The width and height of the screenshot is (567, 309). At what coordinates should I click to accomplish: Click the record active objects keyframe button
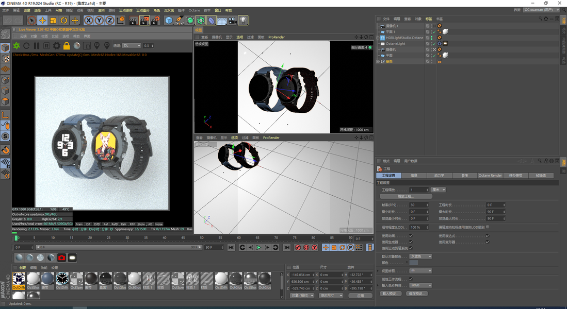pos(298,247)
